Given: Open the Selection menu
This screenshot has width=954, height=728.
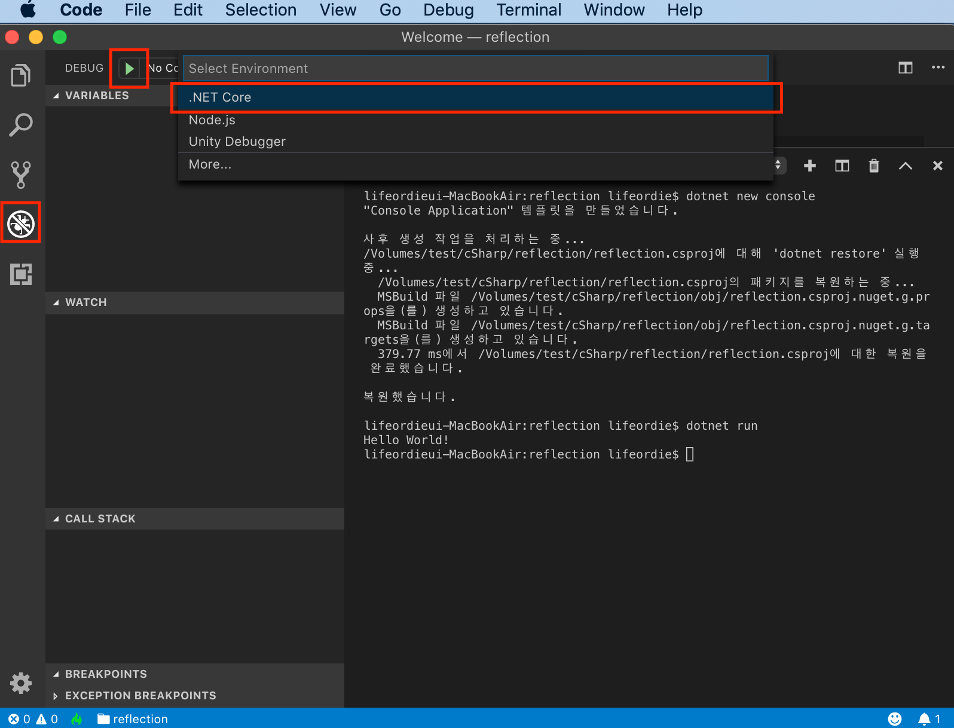Looking at the screenshot, I should (261, 10).
